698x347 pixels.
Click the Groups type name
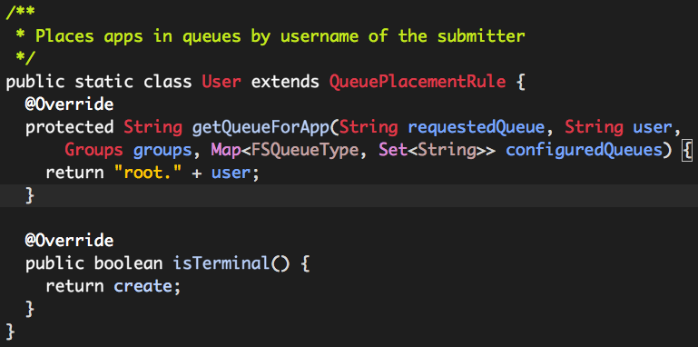93,150
